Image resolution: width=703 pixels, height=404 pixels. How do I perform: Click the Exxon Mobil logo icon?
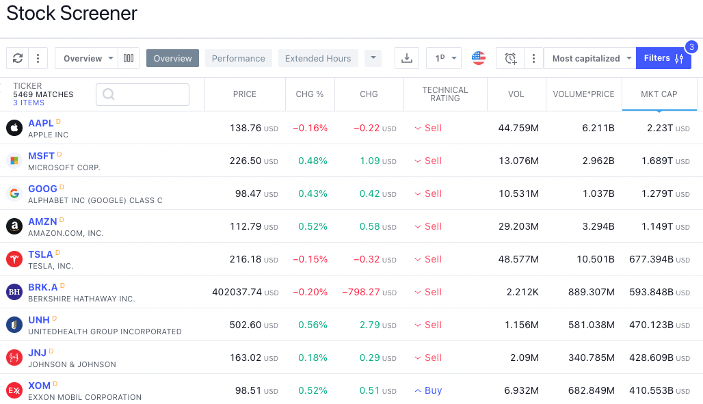tap(14, 390)
